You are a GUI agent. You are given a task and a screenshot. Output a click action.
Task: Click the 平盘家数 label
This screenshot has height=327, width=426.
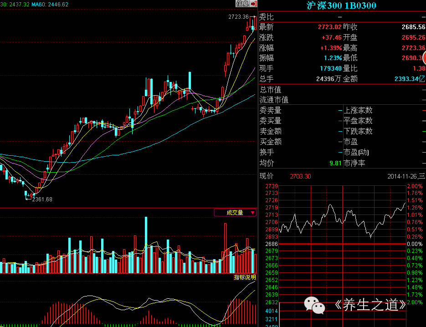pyautogui.click(x=358, y=121)
